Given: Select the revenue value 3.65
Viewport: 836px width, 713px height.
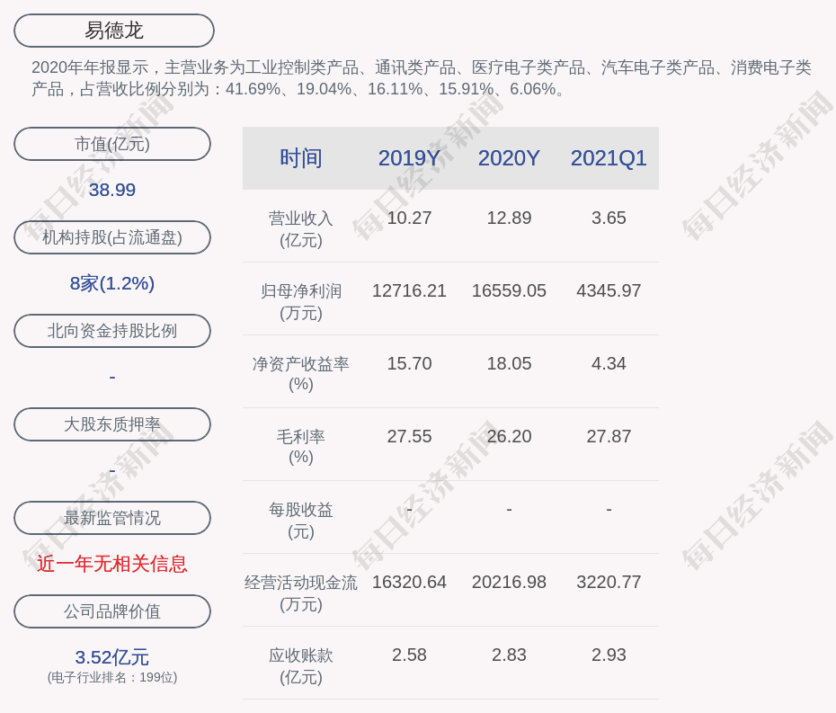Looking at the screenshot, I should click(x=609, y=218).
